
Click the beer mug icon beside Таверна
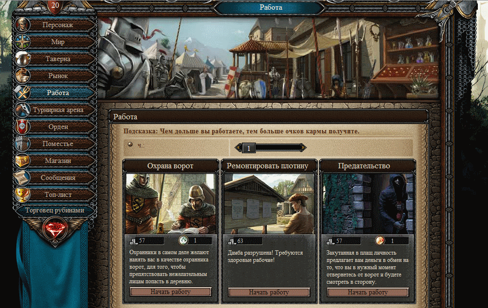(x=23, y=59)
